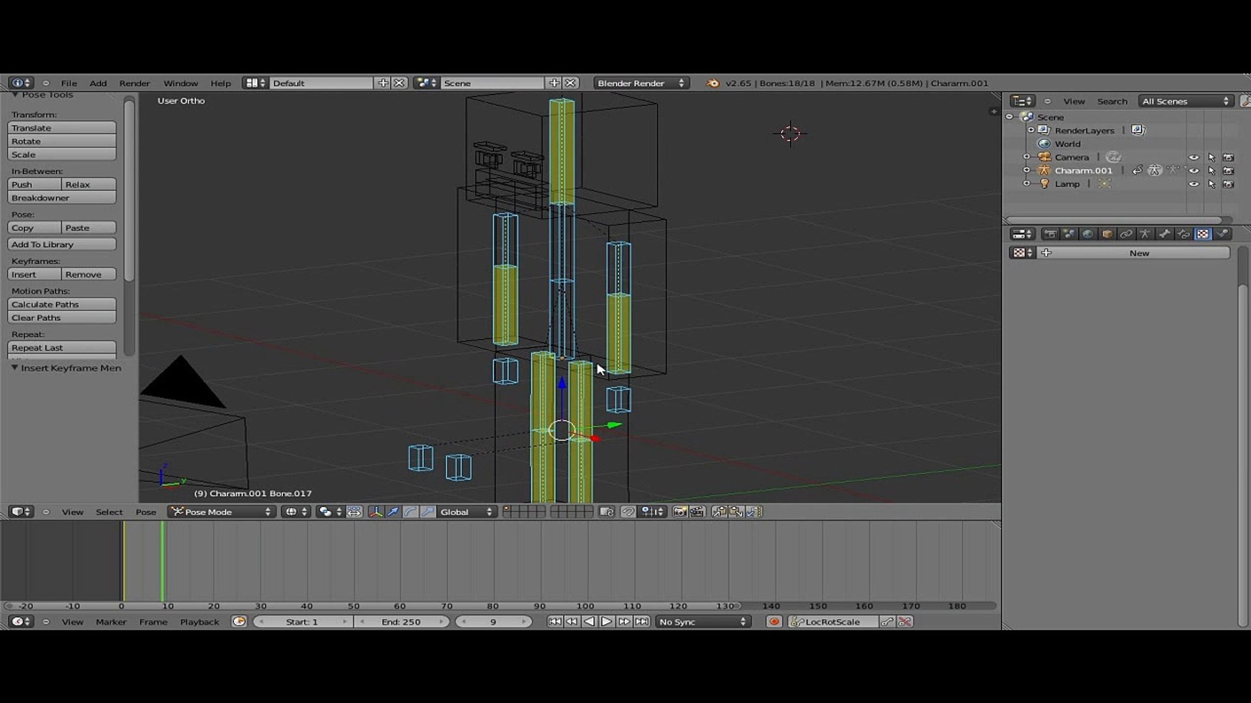Open the Render camera properties tab

[x=1050, y=234]
